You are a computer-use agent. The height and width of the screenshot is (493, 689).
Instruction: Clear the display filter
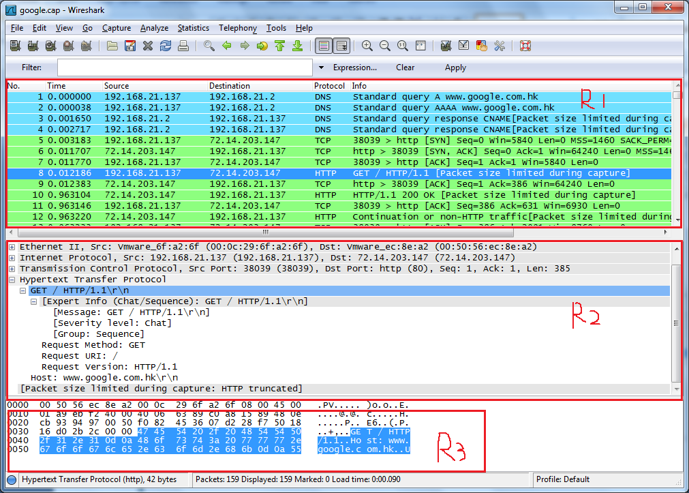tap(405, 68)
